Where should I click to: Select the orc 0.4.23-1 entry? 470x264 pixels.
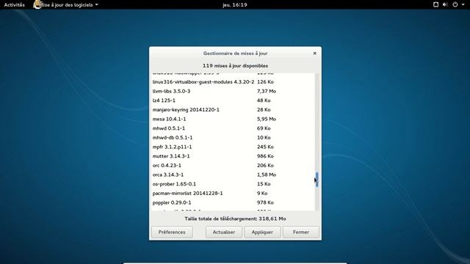click(233, 165)
